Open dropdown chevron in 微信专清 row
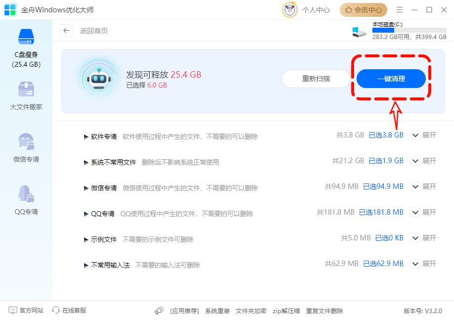 click(x=415, y=186)
